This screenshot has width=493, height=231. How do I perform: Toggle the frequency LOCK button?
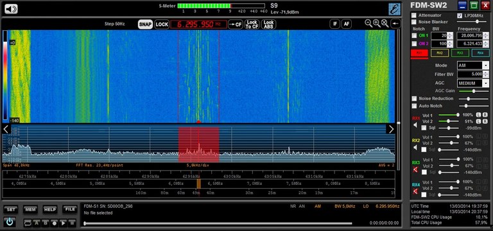coord(162,24)
